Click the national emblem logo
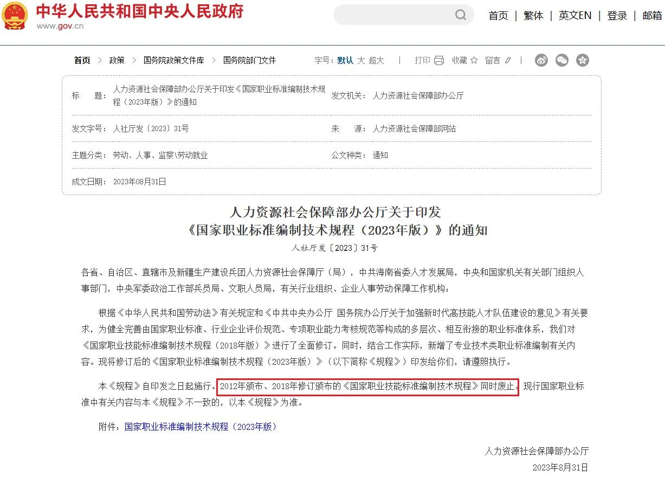This screenshot has width=665, height=477. (15, 16)
